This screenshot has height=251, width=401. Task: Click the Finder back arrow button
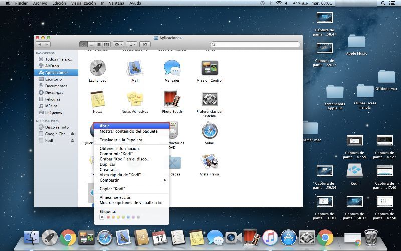39,44
